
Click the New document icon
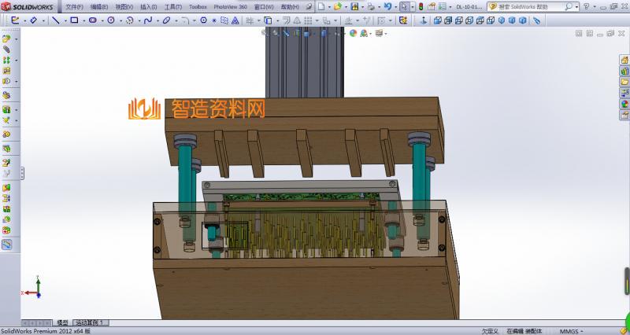point(321,6)
